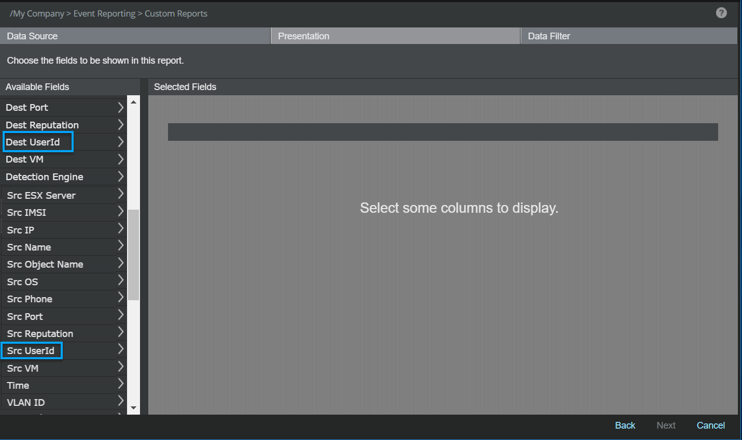Click the chevron next to Src Object Name
The height and width of the screenshot is (440, 742).
(120, 263)
